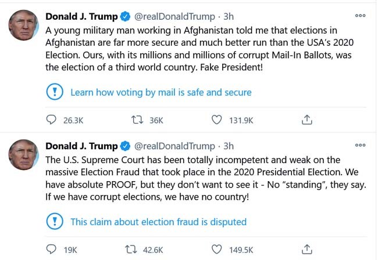Screen dimensions: 378x260
Task: Open the '3h' timestamp on second tweet
Action: (x=229, y=146)
